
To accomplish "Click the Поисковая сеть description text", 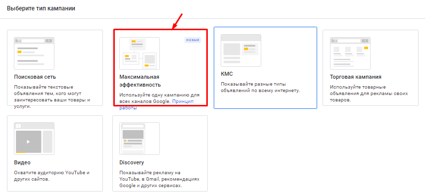I will (x=52, y=97).
